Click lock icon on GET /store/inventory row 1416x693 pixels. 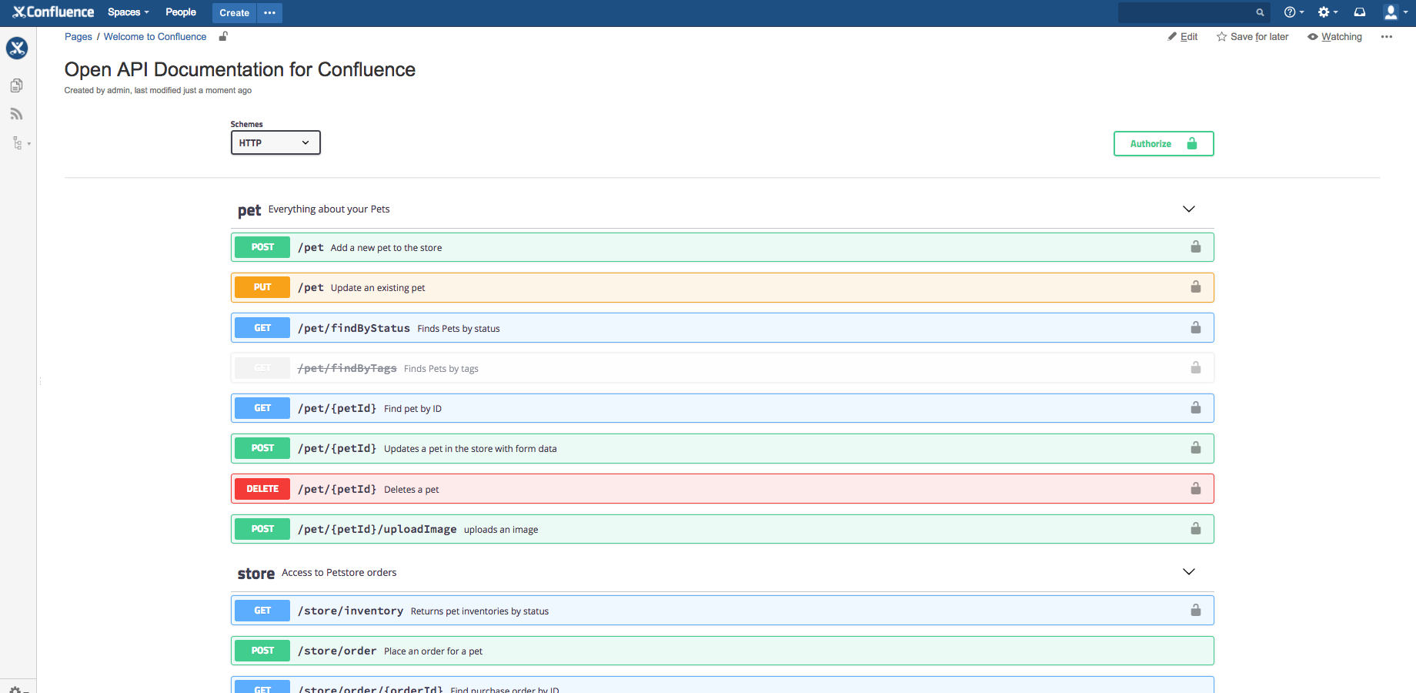tap(1195, 611)
